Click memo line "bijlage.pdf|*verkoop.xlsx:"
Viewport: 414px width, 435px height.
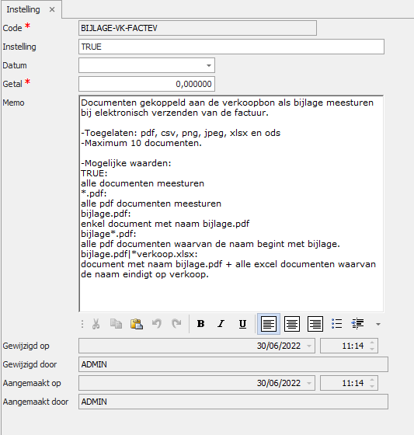(139, 254)
